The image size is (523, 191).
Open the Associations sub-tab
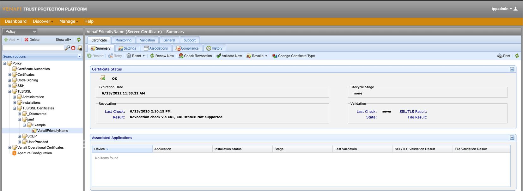[x=156, y=48]
